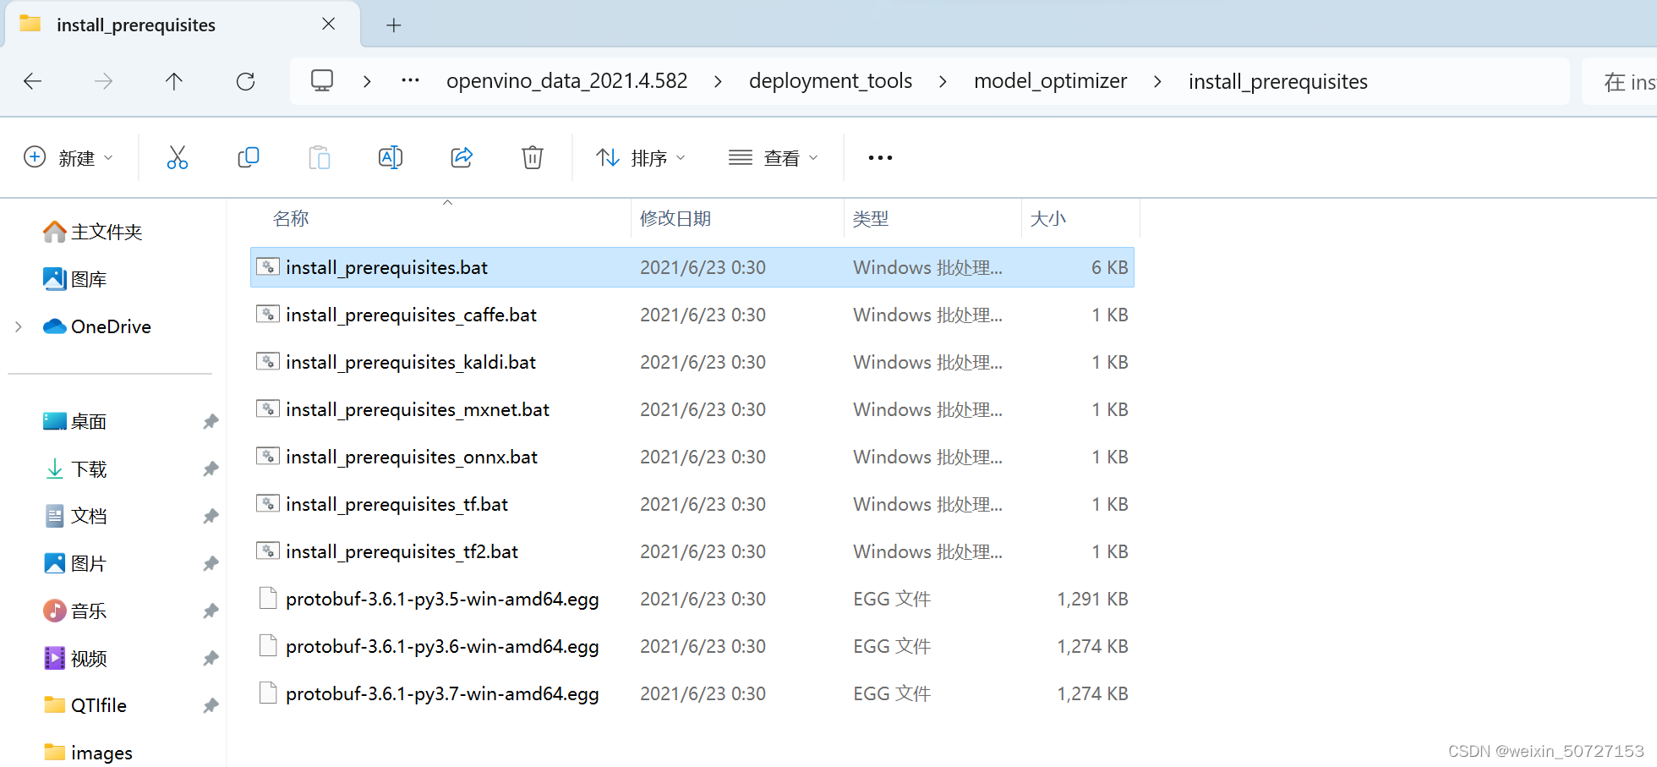This screenshot has width=1657, height=767.
Task: Open the 查看 (View) dropdown
Action: pyautogui.click(x=774, y=157)
